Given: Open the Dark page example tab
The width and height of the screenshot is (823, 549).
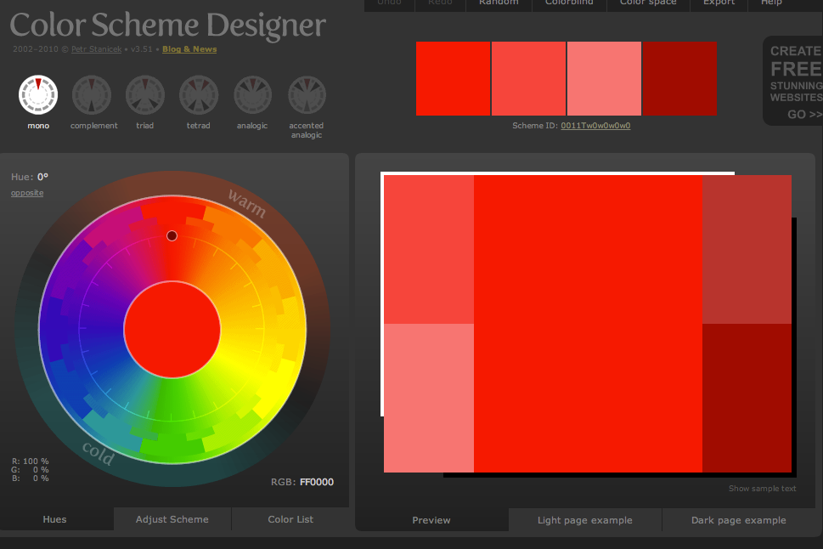Looking at the screenshot, I should point(739,520).
